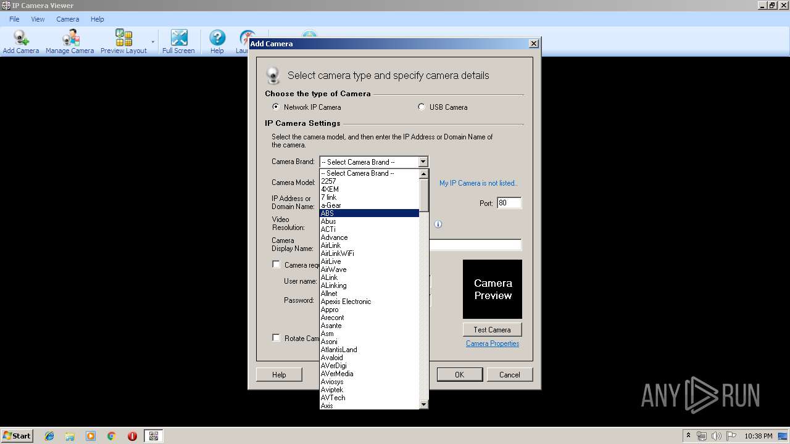The height and width of the screenshot is (444, 790).
Task: Launch Google Chrome from the taskbar
Action: tap(112, 436)
